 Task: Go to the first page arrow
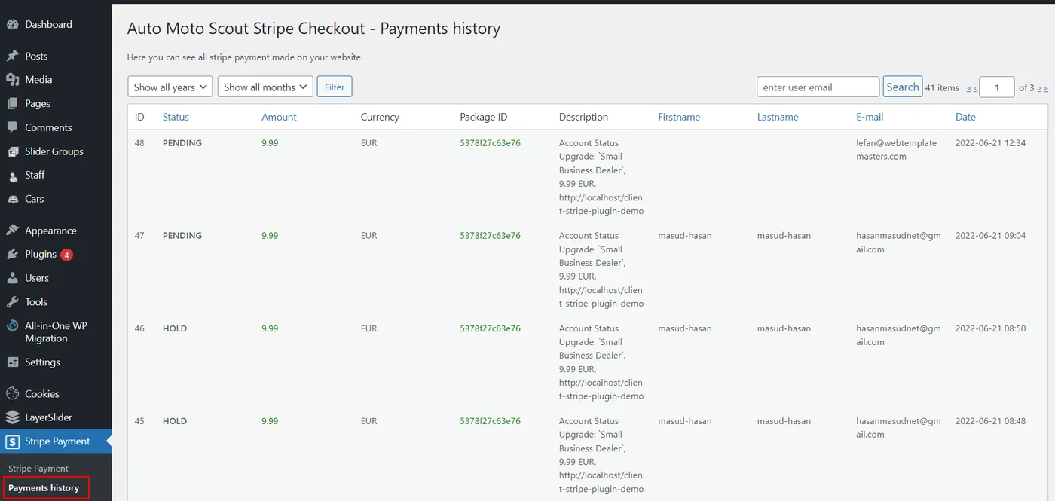(x=969, y=88)
